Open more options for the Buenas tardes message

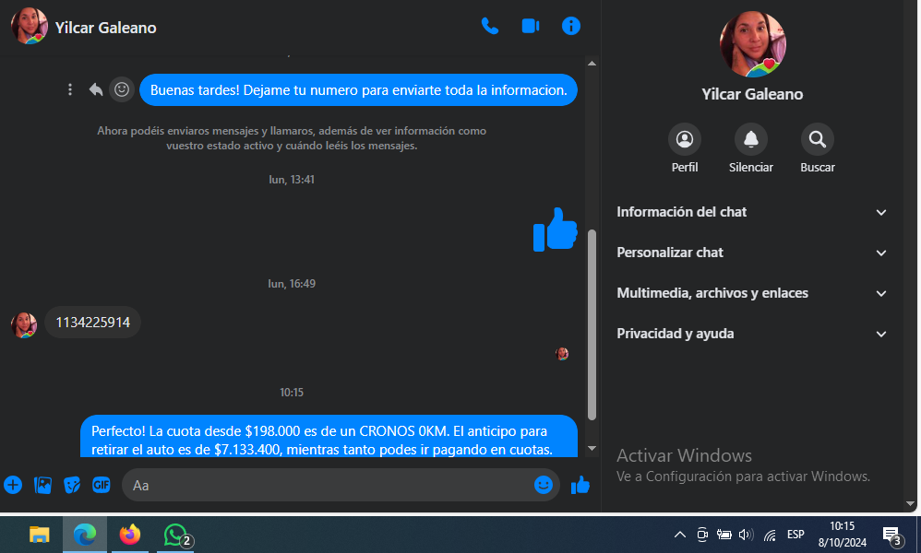point(70,89)
